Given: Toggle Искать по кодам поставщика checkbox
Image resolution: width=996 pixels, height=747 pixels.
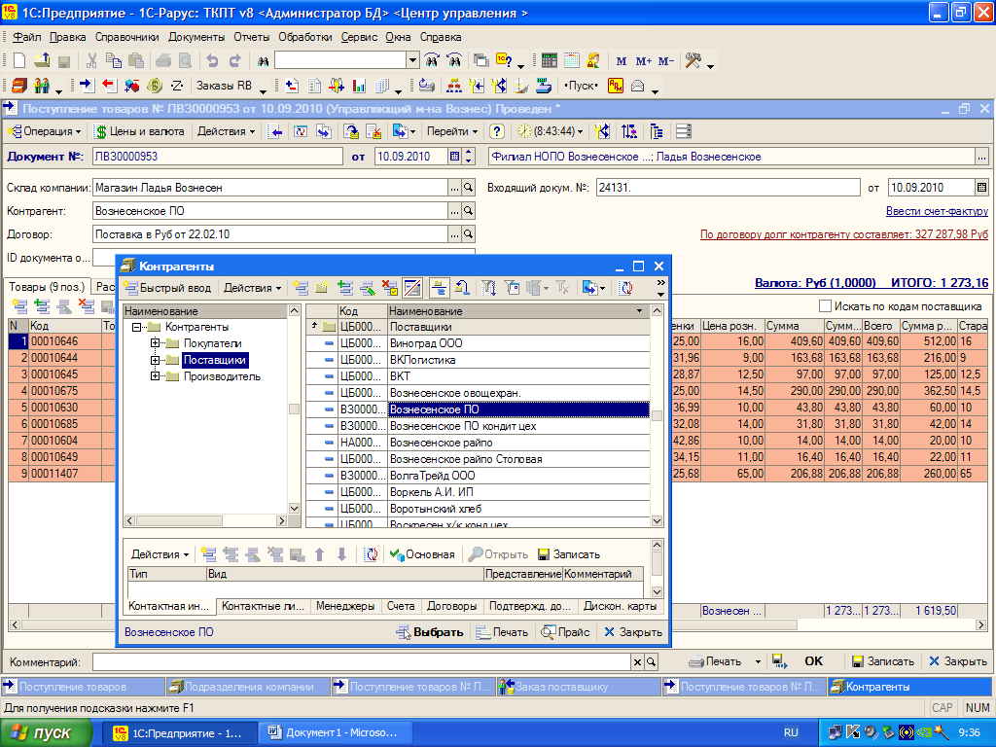Looking at the screenshot, I should coord(825,306).
